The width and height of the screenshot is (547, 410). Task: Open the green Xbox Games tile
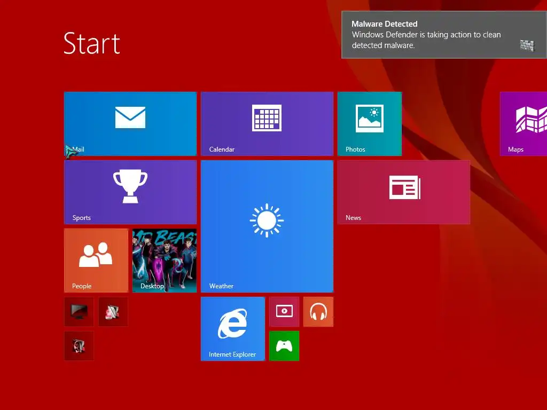[x=284, y=346]
